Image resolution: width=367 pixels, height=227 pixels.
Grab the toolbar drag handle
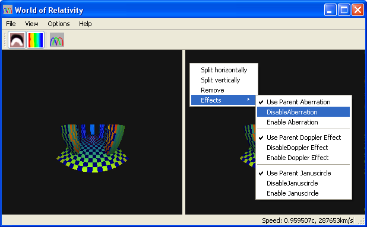(5, 40)
